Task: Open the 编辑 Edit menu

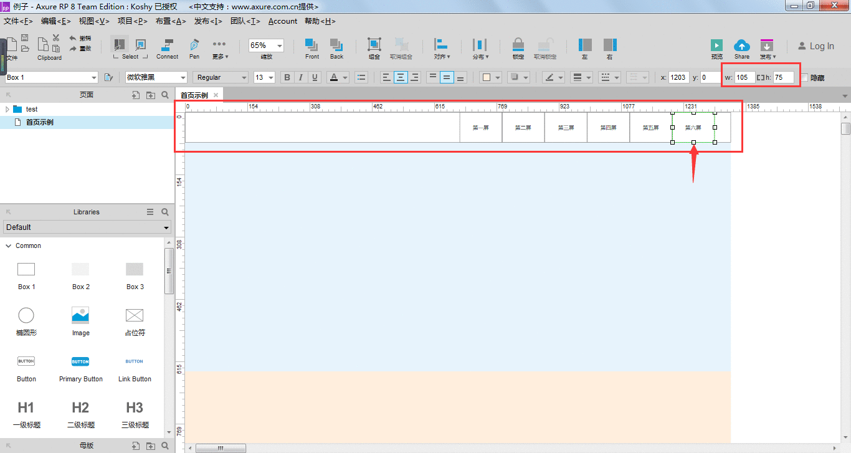Action: click(x=55, y=21)
